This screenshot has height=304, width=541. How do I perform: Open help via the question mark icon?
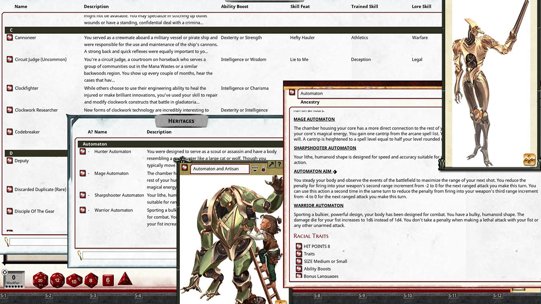click(x=279, y=164)
